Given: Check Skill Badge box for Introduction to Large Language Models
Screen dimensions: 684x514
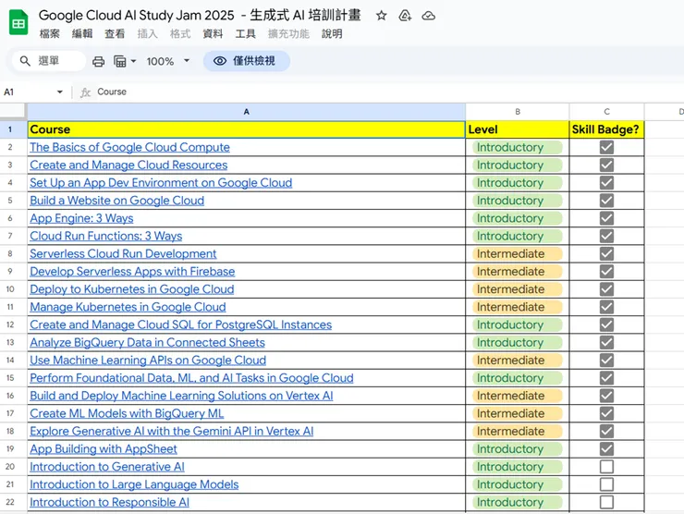Looking at the screenshot, I should click(606, 484).
